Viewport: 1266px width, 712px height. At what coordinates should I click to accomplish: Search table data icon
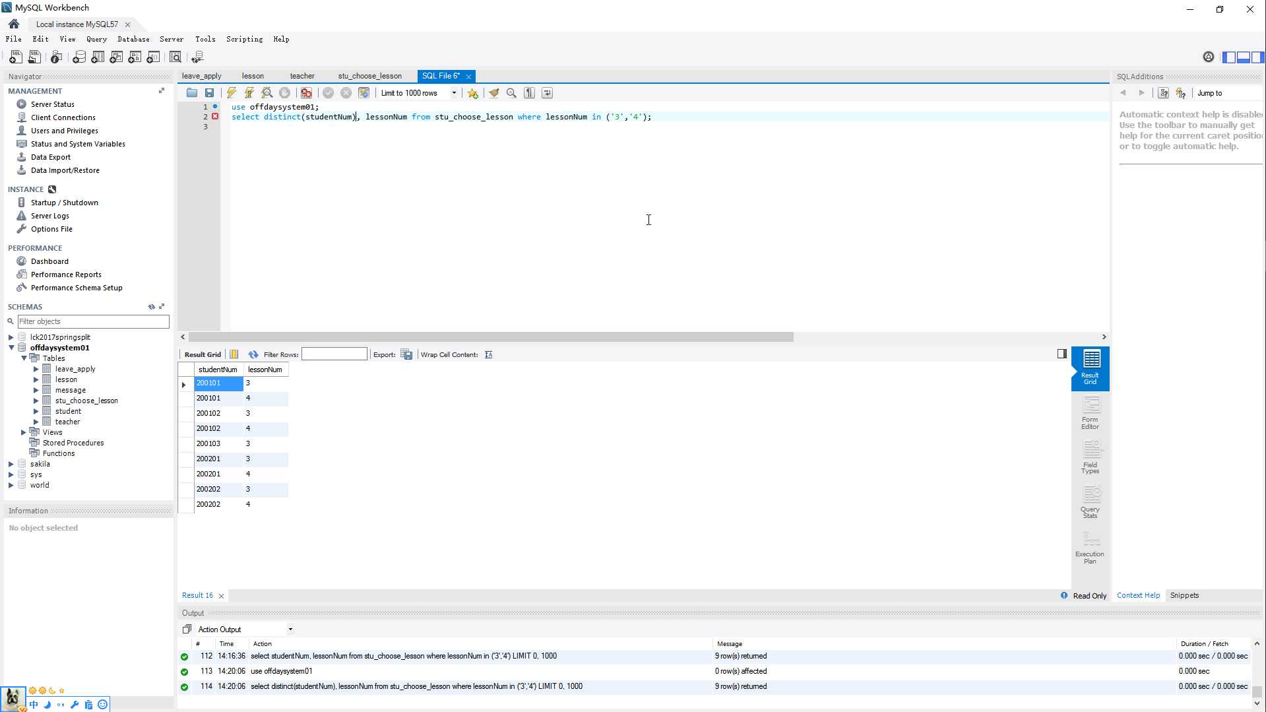coord(175,57)
